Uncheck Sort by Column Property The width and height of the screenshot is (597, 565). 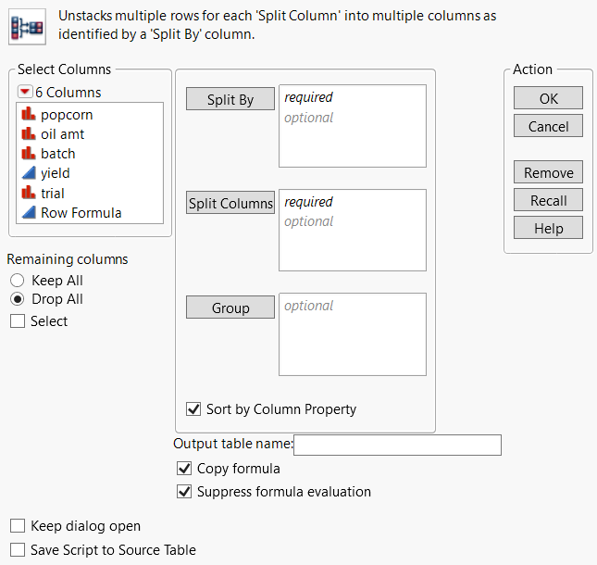click(x=193, y=408)
